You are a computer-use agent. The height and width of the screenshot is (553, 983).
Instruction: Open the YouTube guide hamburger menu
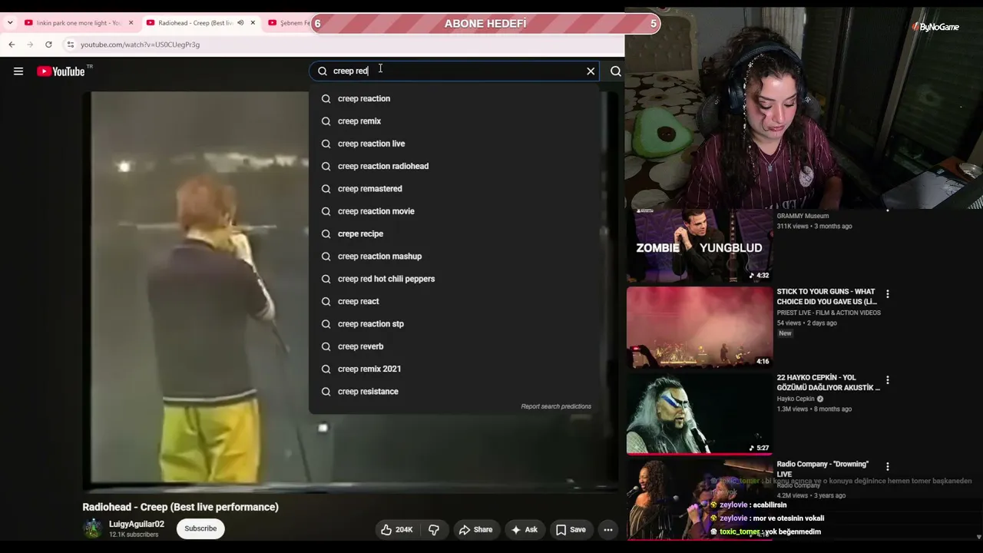(x=18, y=71)
